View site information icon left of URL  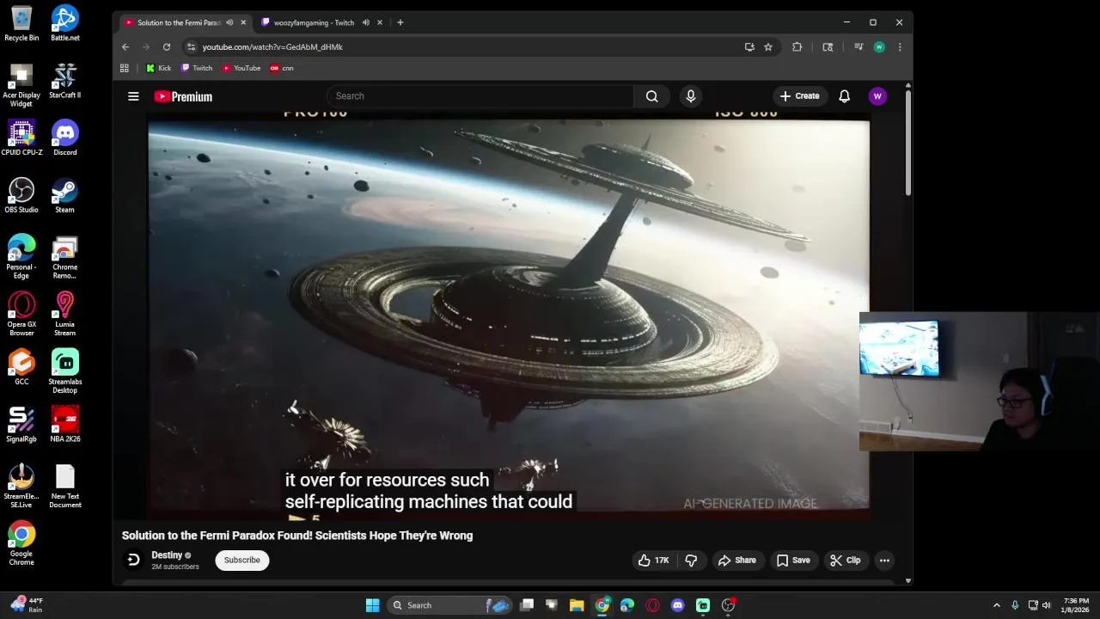(x=191, y=47)
